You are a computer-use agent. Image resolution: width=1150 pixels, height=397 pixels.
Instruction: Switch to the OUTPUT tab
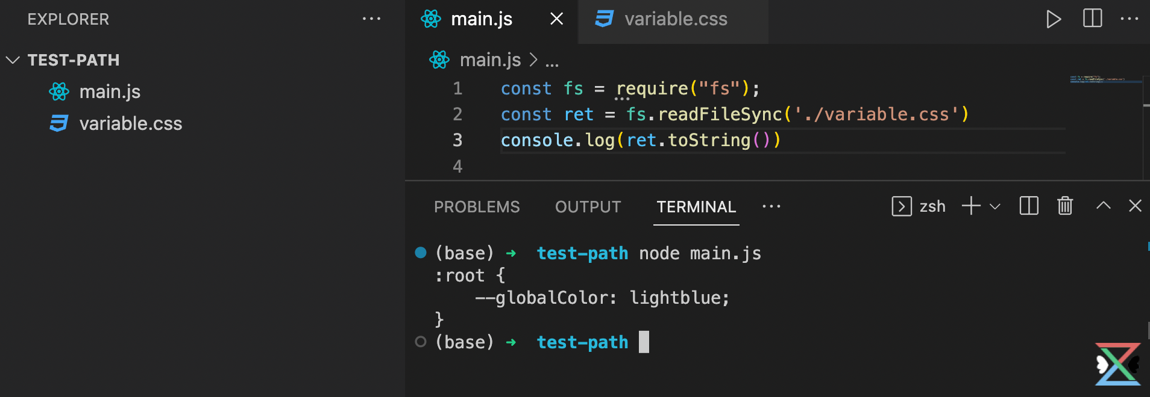(588, 207)
